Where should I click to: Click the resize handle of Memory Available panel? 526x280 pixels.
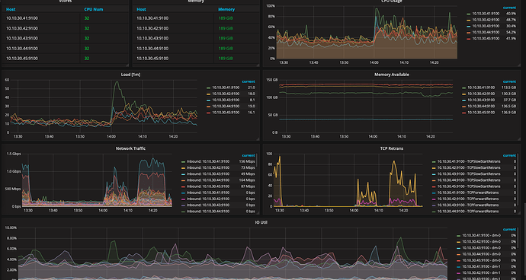519,138
